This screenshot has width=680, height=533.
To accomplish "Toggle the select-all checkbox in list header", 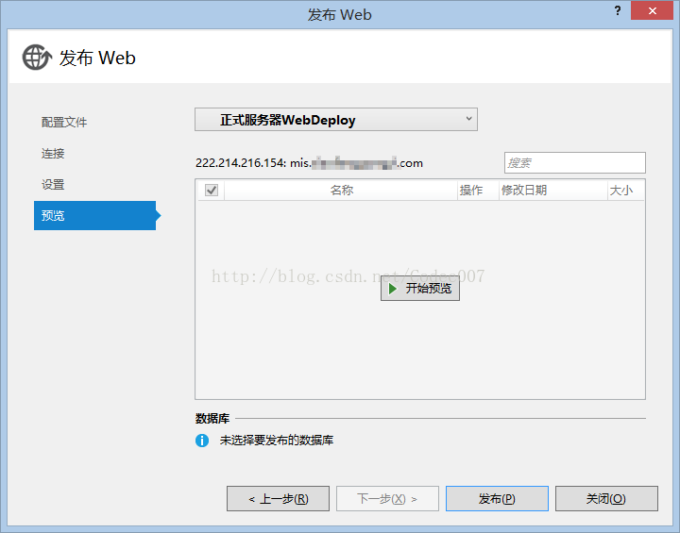I will [x=212, y=190].
